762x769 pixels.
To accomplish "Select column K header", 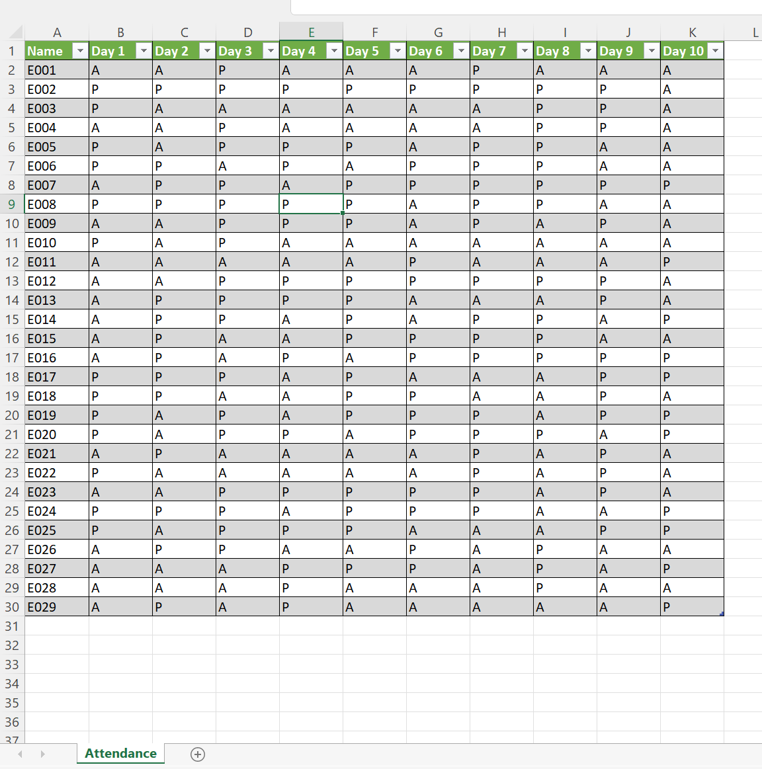I will click(x=693, y=32).
